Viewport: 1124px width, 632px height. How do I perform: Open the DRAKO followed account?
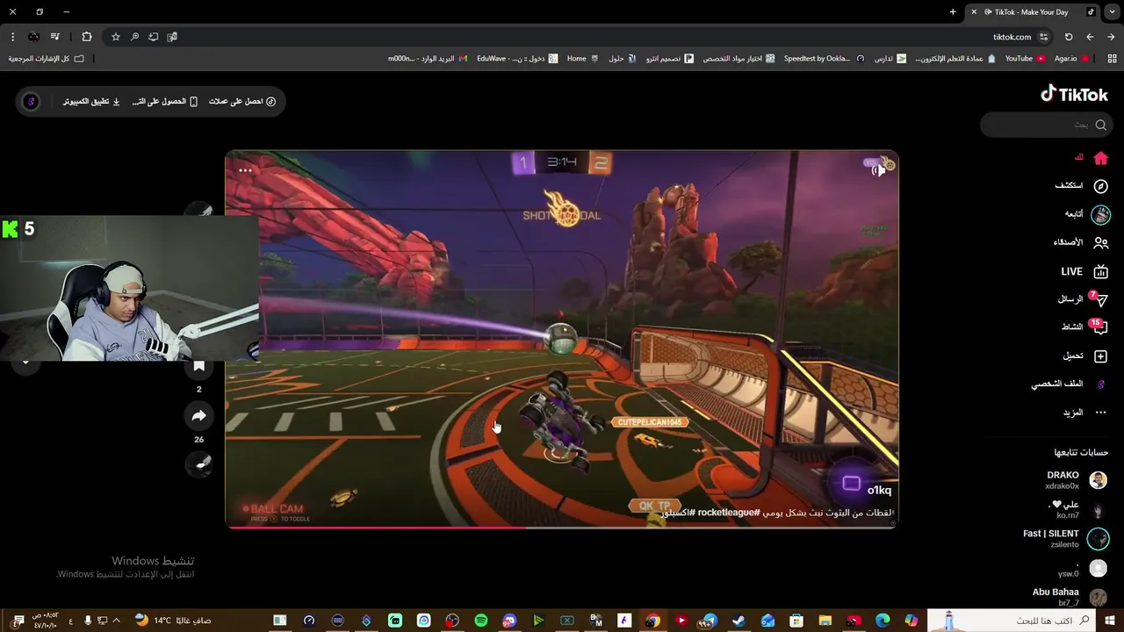coord(1076,480)
